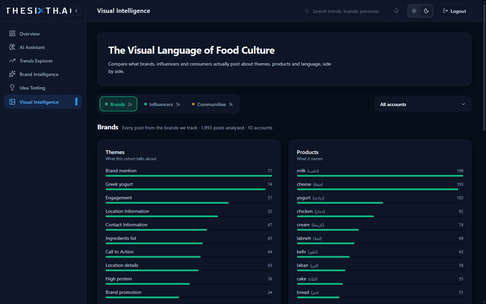This screenshot has height=304, width=486.
Task: Click the AI Assistant brain icon
Action: pyautogui.click(x=12, y=47)
